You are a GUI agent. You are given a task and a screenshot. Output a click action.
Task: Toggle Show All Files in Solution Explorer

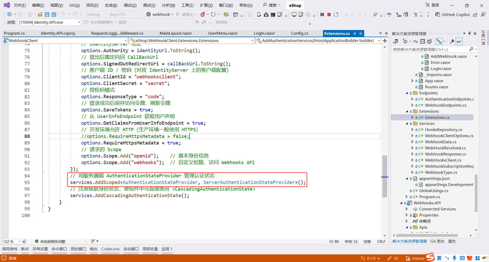pyautogui.click(x=429, y=41)
